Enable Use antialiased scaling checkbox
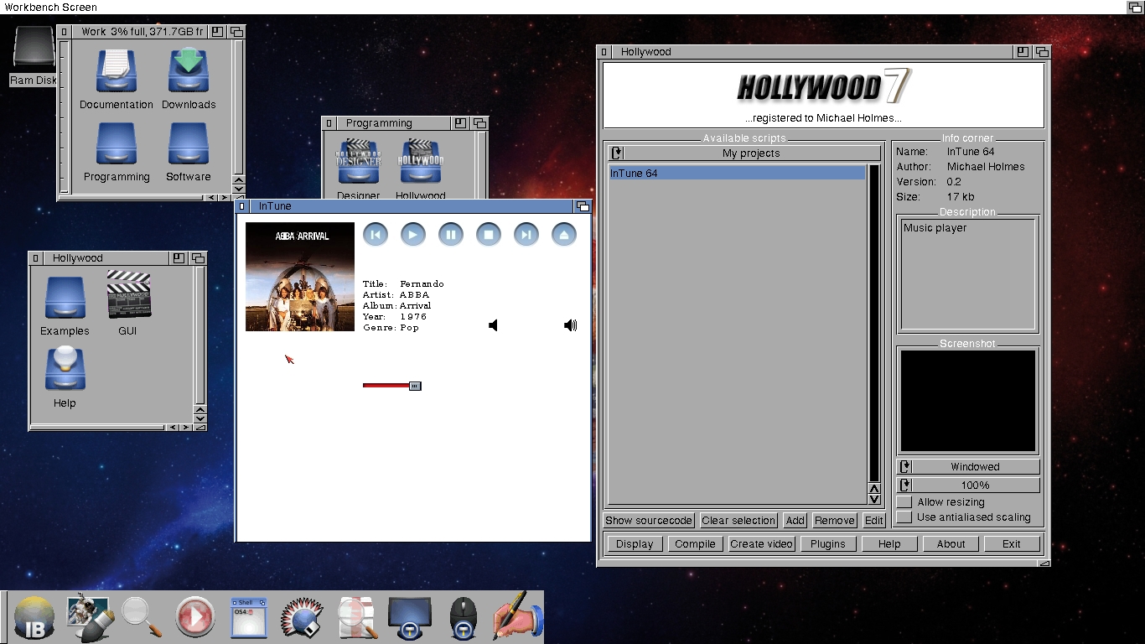This screenshot has height=644, width=1145. click(904, 517)
